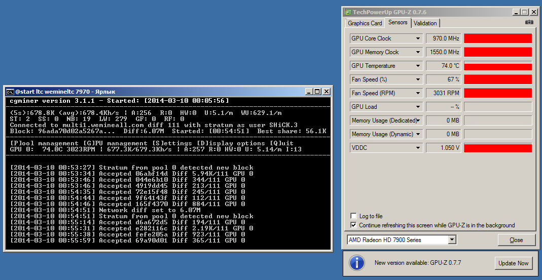This screenshot has height=280, width=542.
Task: Click the New version available GPU-Z 0.7.7 text
Action: [x=418, y=263]
